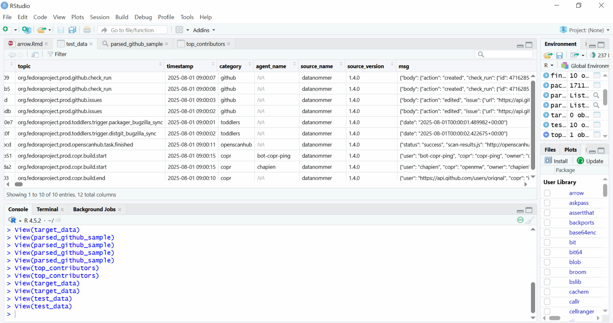Enable the broom package checkbox
Screen dimensions: 613x323
pos(547,272)
